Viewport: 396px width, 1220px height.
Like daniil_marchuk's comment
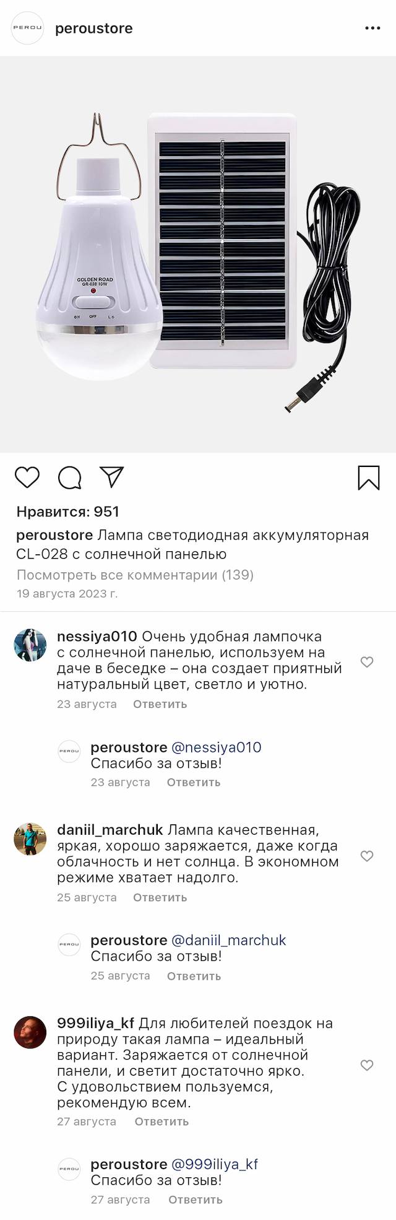click(x=367, y=856)
